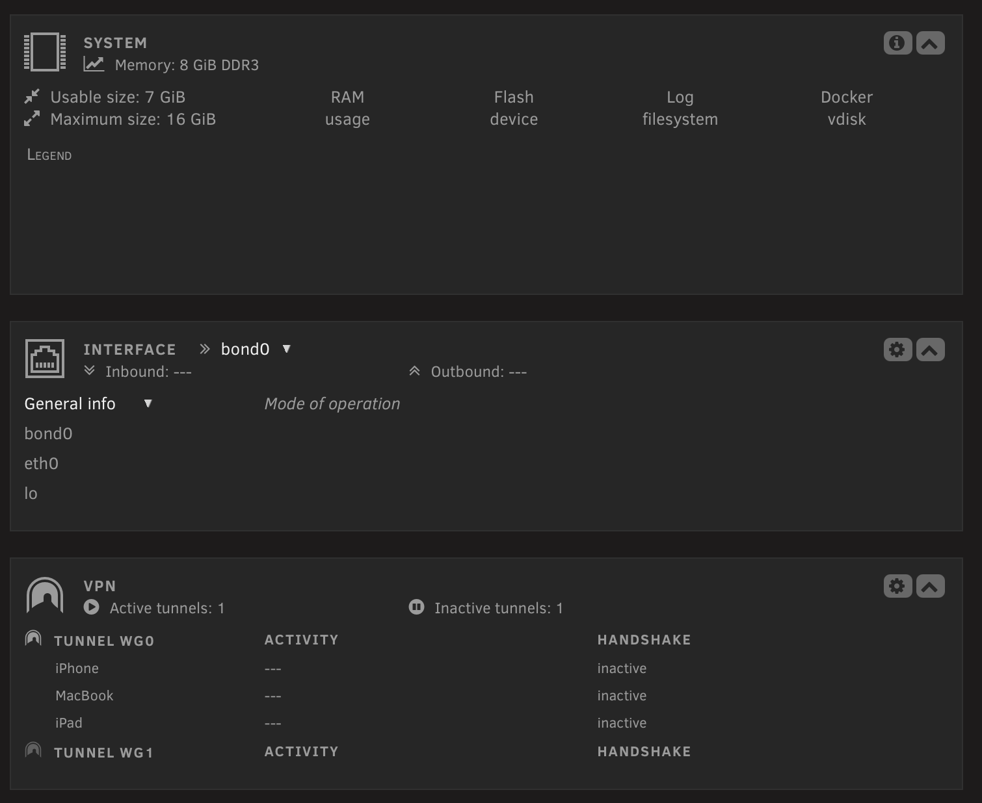Select the MacBook peer entry
Viewport: 982px width, 803px height.
point(85,696)
